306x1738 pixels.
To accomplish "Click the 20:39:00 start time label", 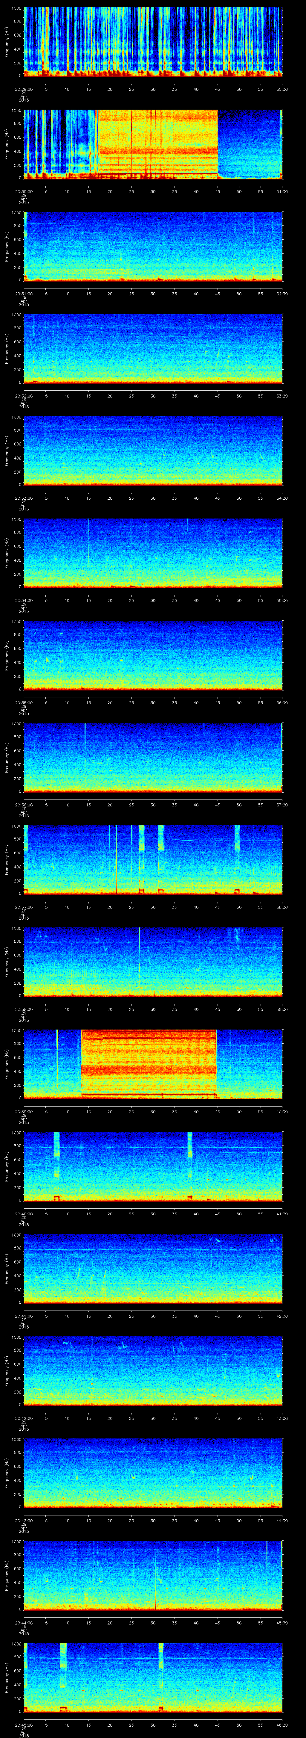I will click(x=24, y=1111).
